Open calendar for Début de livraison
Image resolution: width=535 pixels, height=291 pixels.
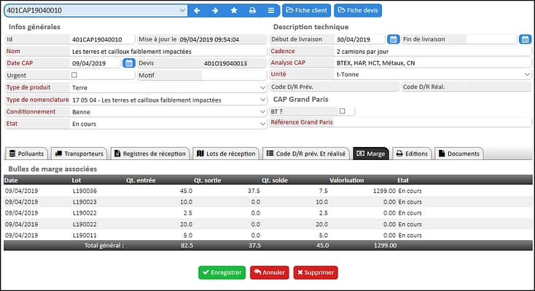tap(393, 39)
